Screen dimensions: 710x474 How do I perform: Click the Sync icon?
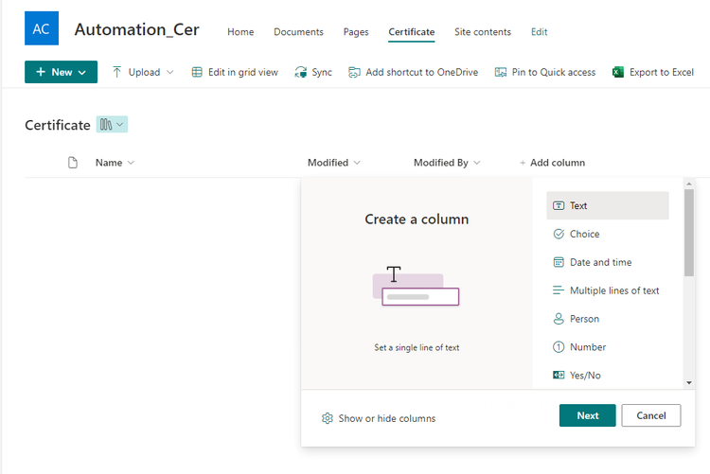click(301, 72)
